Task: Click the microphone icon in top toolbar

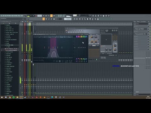Action: 98,16
